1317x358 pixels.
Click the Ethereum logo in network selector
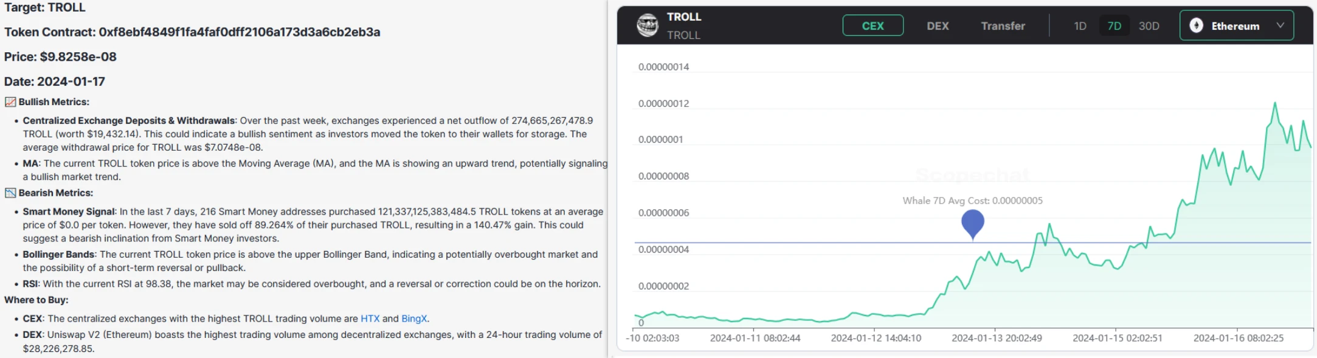click(1196, 26)
